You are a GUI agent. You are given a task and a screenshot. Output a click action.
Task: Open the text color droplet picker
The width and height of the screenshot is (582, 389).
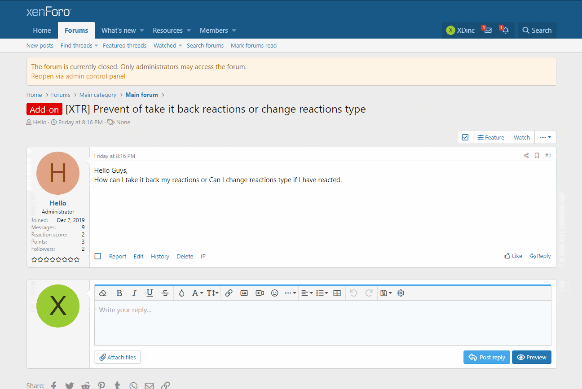pyautogui.click(x=181, y=293)
